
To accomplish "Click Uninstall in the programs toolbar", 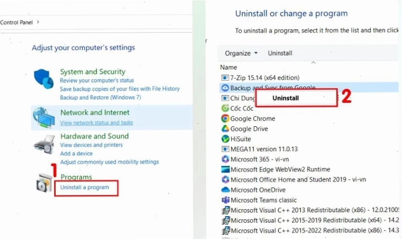I will 280,53.
